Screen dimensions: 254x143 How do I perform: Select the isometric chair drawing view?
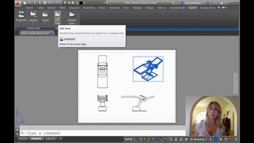(148, 69)
